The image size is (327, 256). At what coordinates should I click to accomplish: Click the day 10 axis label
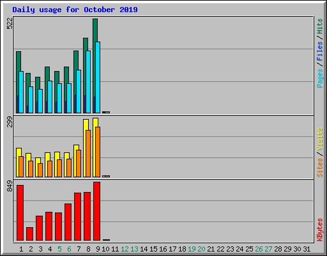pos(105,249)
